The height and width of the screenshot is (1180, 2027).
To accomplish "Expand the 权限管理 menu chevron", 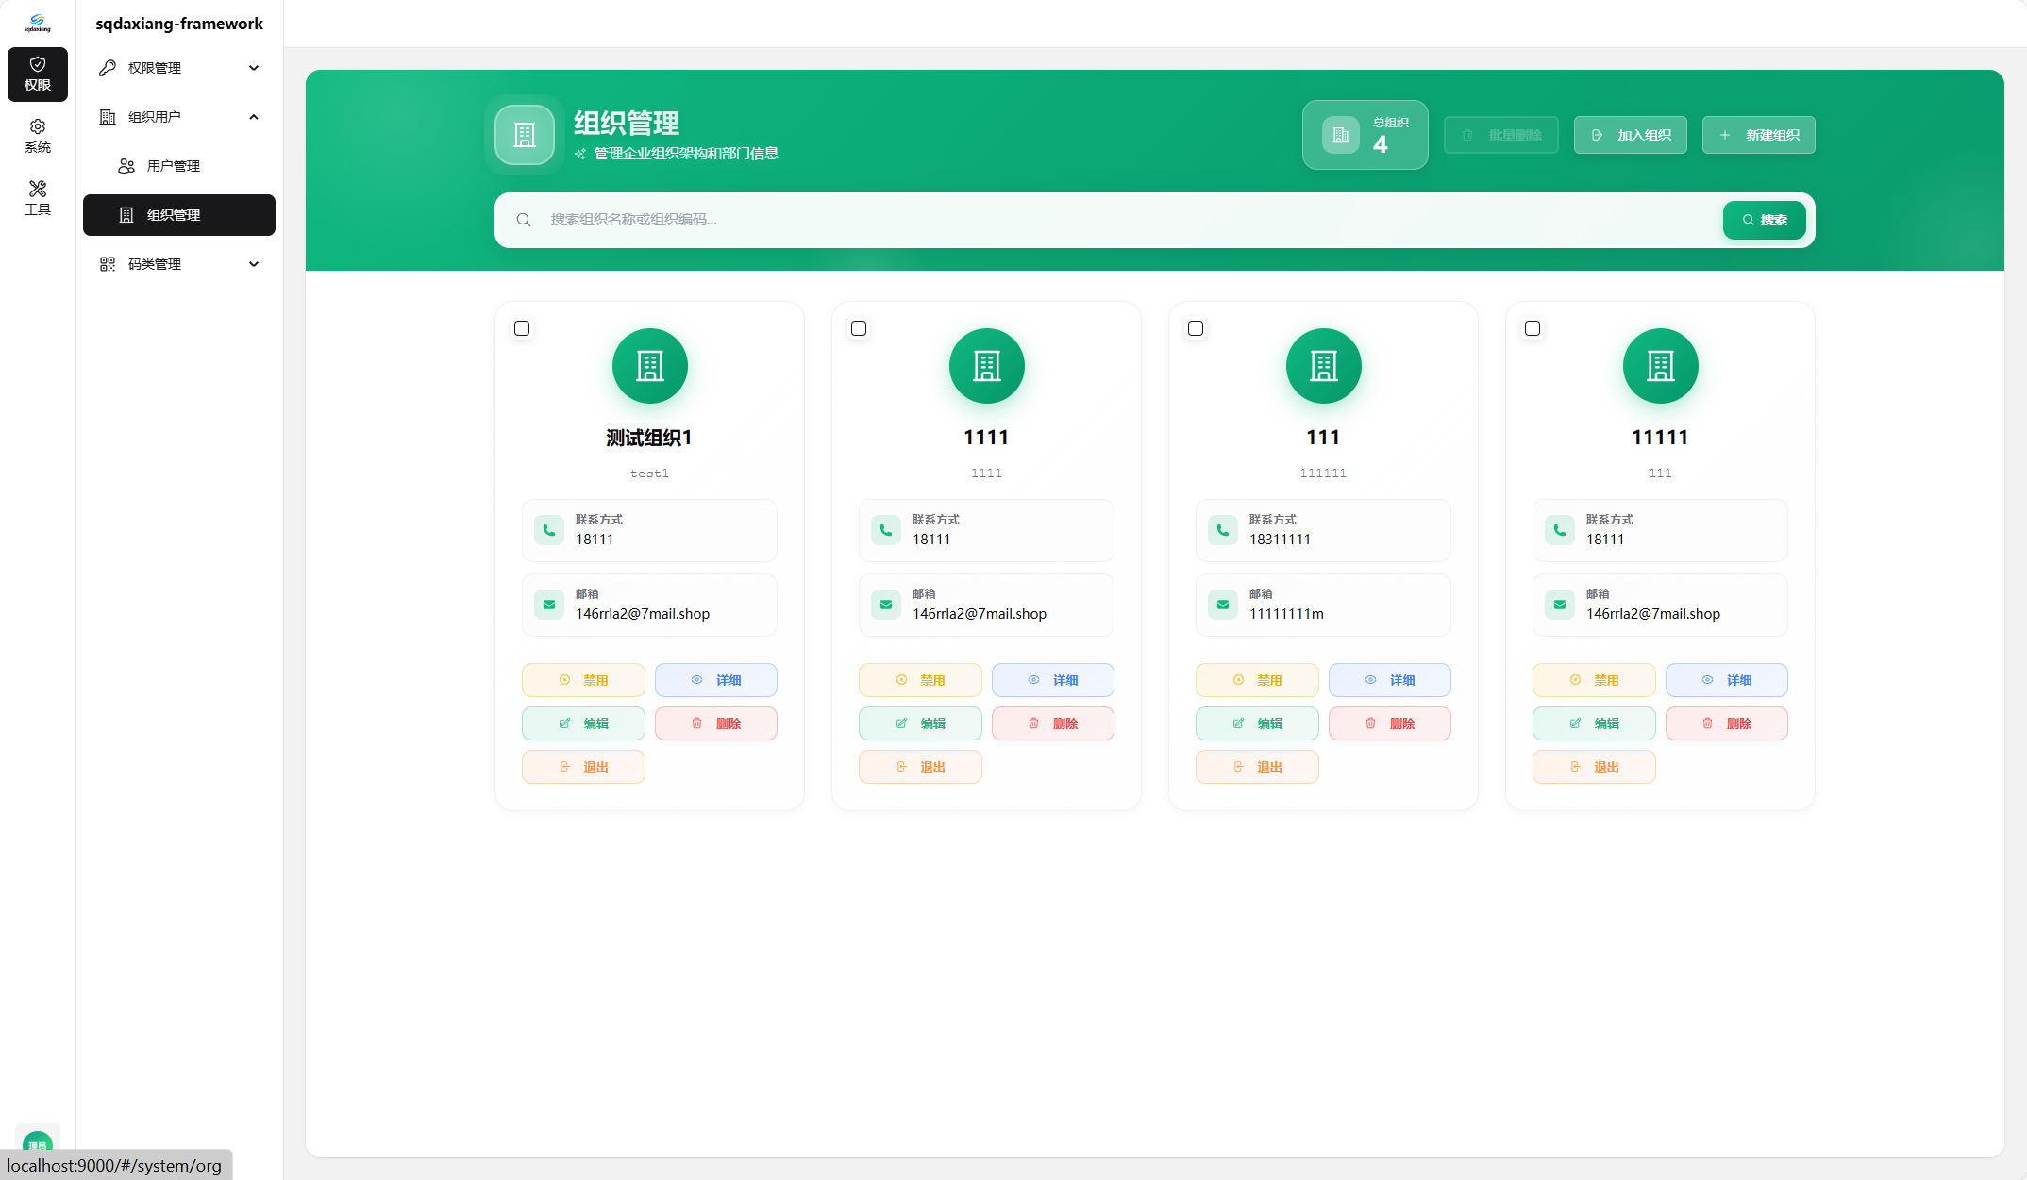I will pyautogui.click(x=253, y=68).
